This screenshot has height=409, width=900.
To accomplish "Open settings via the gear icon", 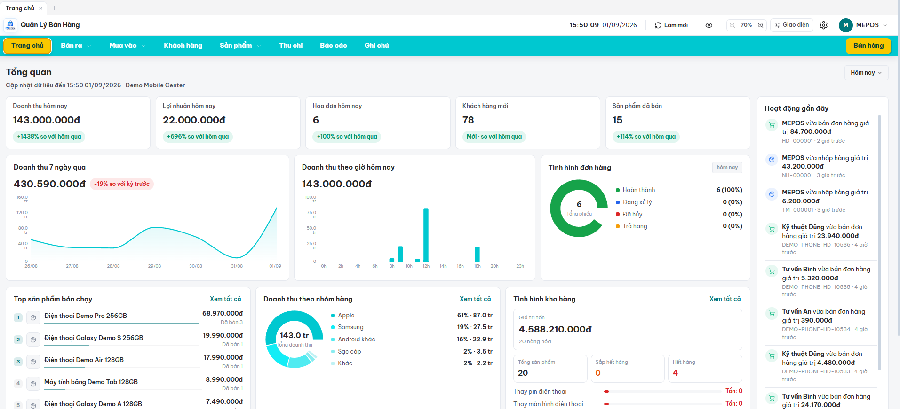I will click(x=824, y=25).
